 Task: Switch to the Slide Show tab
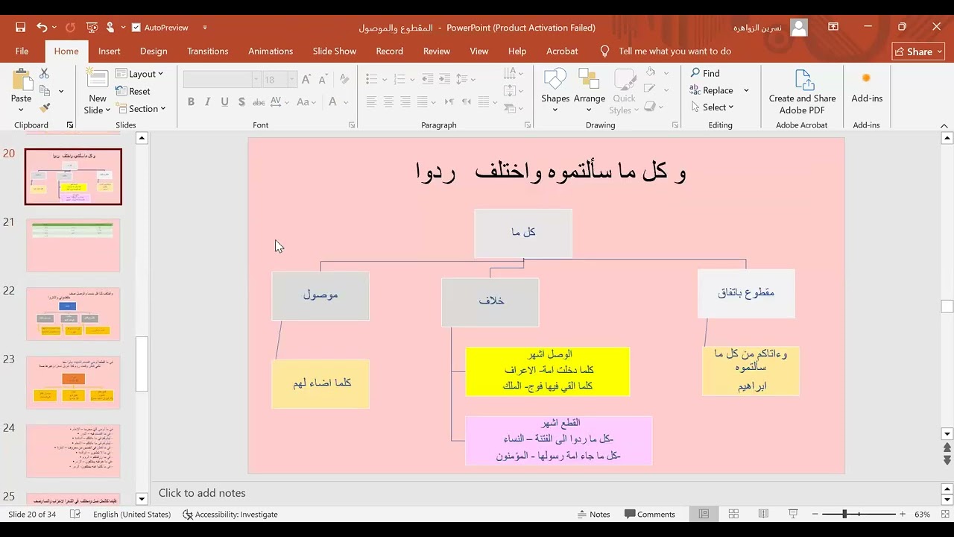coord(335,51)
